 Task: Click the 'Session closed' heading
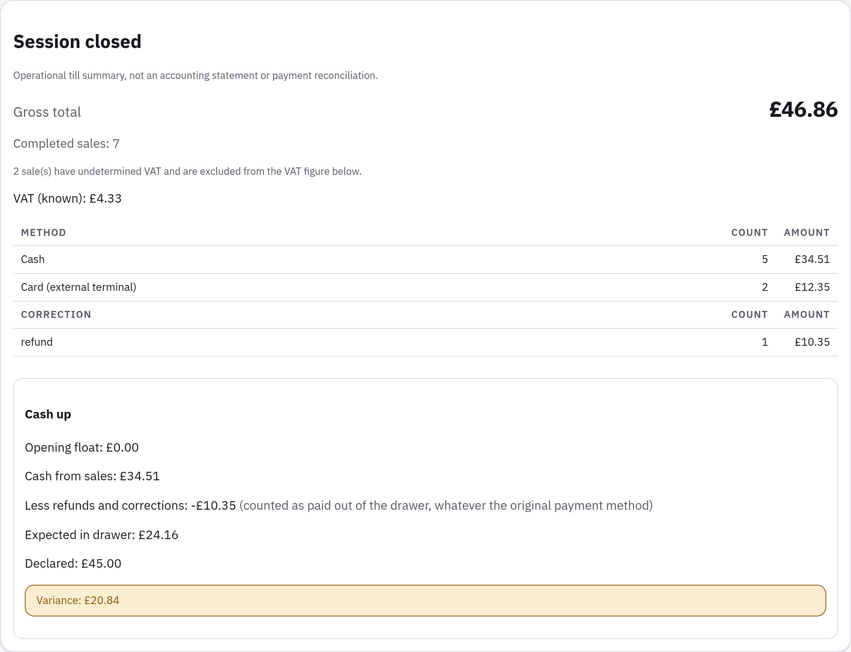pos(77,41)
